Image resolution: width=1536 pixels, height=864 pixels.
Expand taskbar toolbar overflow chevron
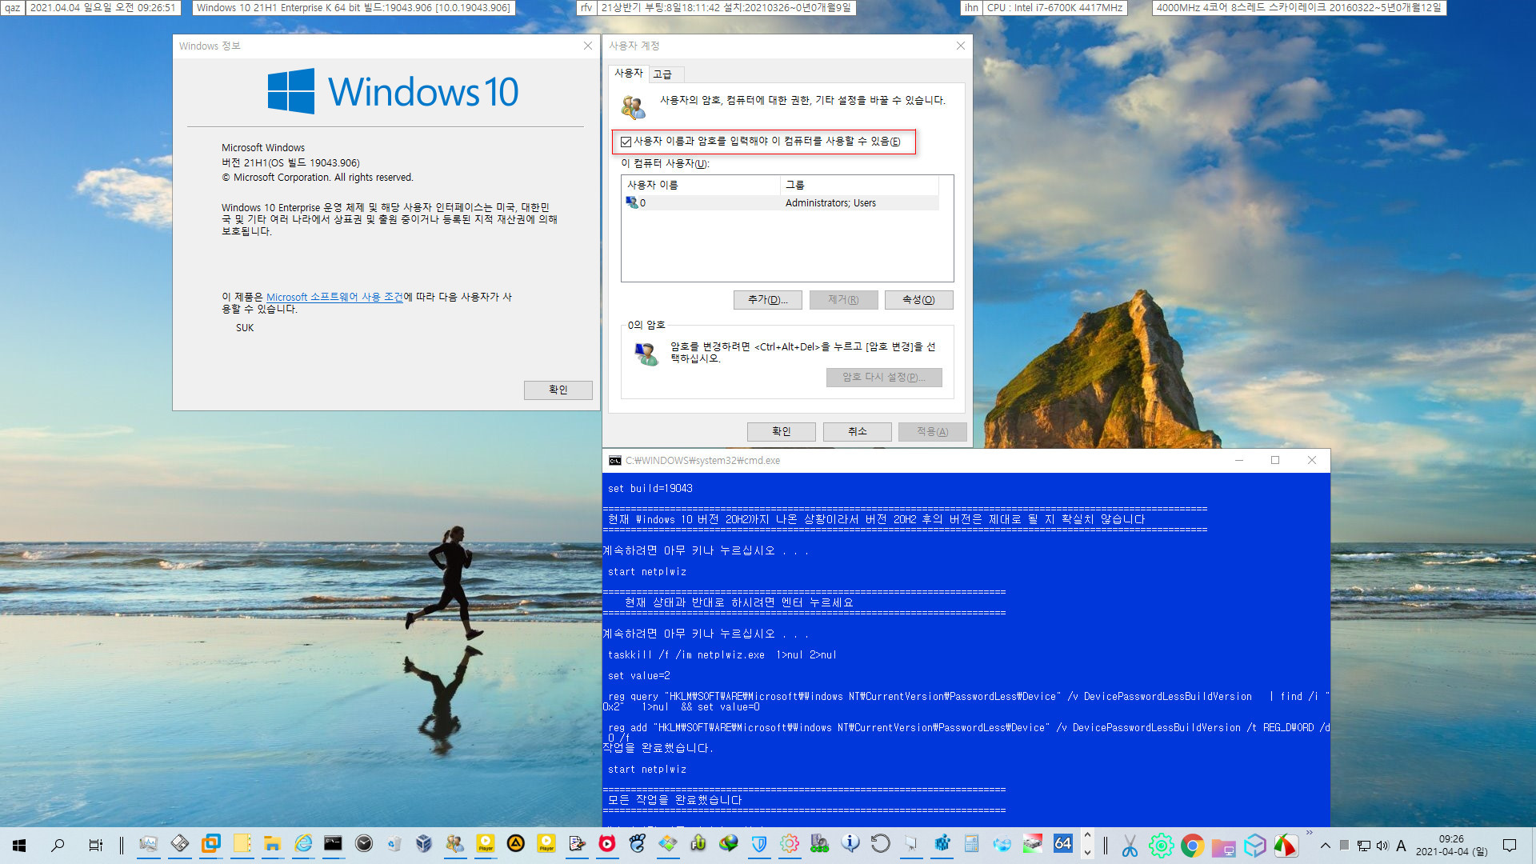(x=1309, y=833)
